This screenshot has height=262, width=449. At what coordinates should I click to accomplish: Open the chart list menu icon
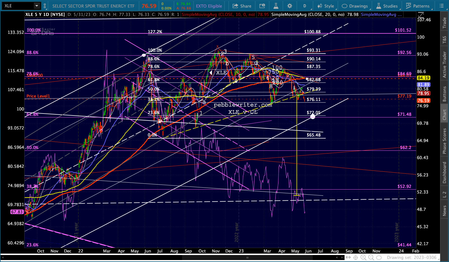[441, 6]
